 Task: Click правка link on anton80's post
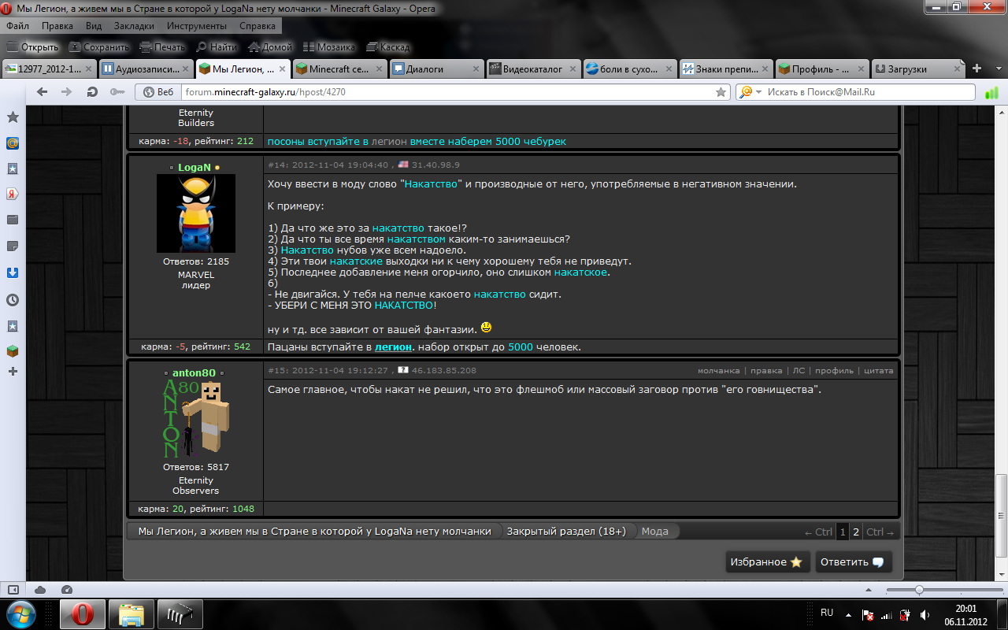tap(765, 370)
